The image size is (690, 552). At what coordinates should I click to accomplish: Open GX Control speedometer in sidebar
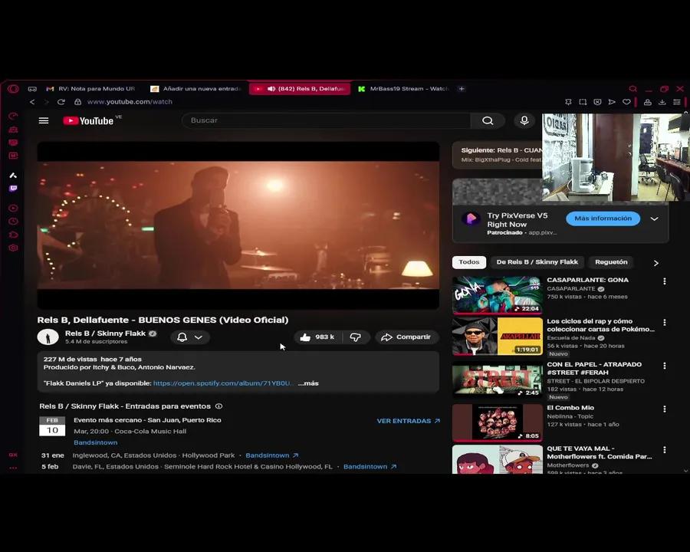pyautogui.click(x=13, y=116)
